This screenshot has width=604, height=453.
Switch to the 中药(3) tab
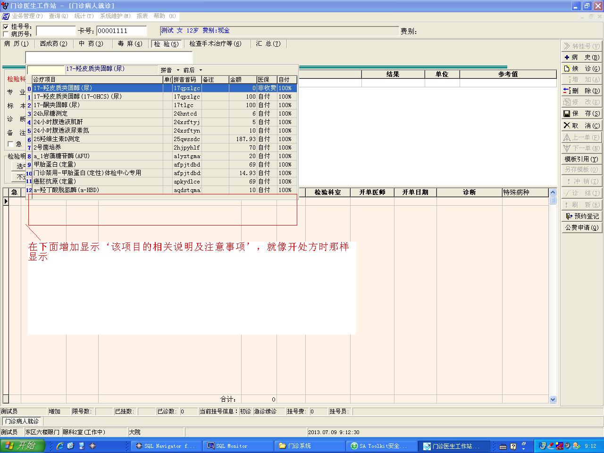[x=91, y=44]
